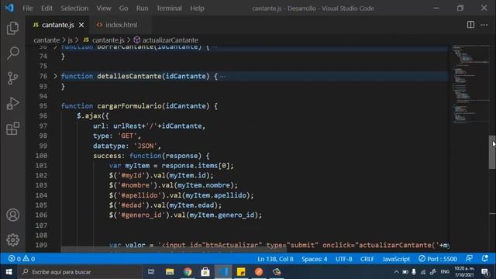This screenshot has height=279, width=496.
Task: Open Run and Debug view
Action: pos(12,103)
